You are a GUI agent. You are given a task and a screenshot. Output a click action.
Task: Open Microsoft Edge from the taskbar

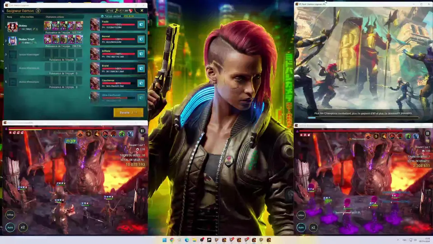187,240
